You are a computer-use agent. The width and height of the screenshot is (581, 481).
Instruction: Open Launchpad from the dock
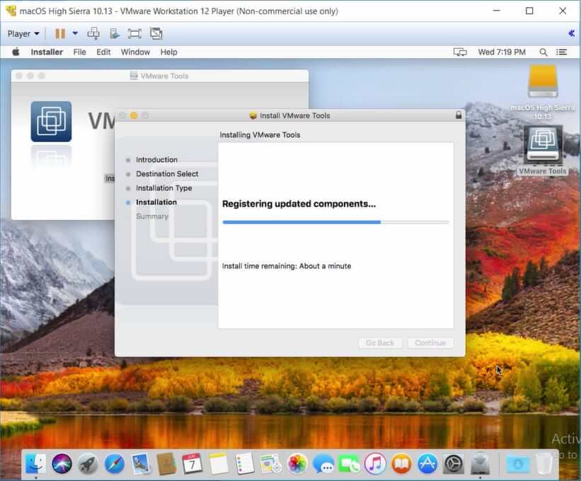tap(88, 463)
